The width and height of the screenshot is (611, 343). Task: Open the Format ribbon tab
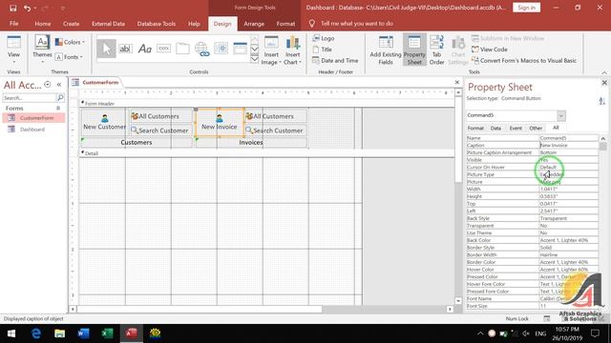point(285,24)
